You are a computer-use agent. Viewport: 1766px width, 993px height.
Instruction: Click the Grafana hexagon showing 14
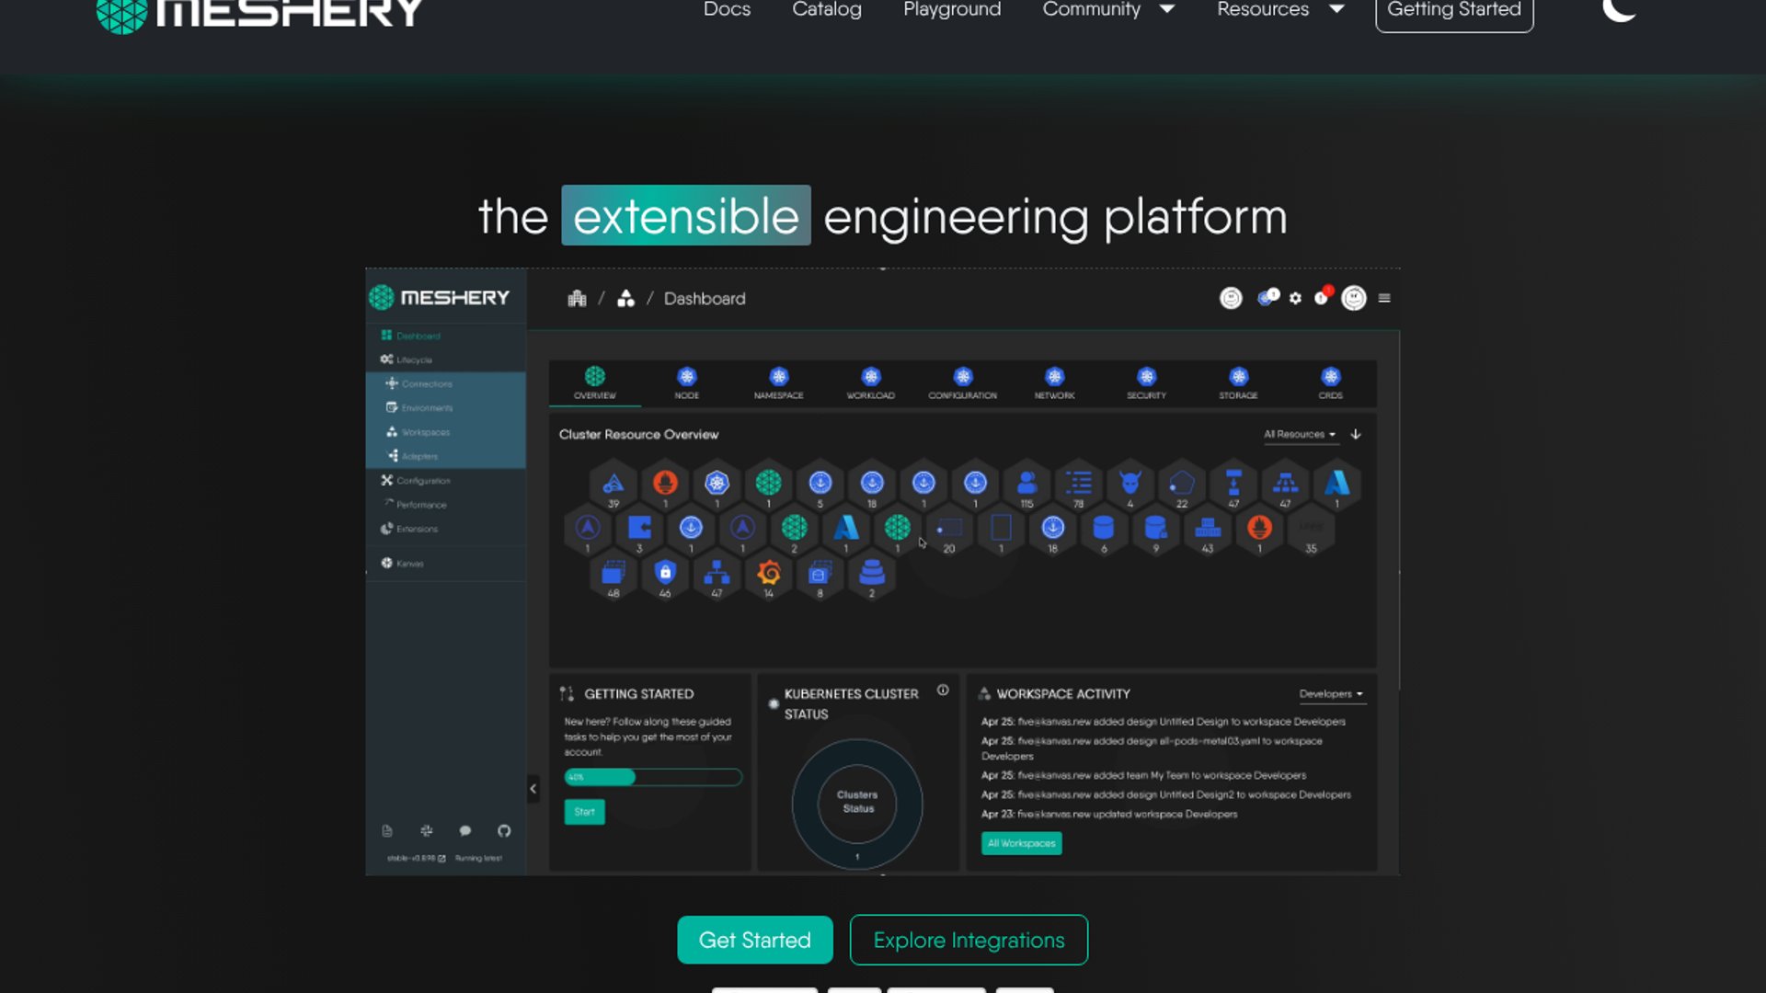tap(769, 575)
